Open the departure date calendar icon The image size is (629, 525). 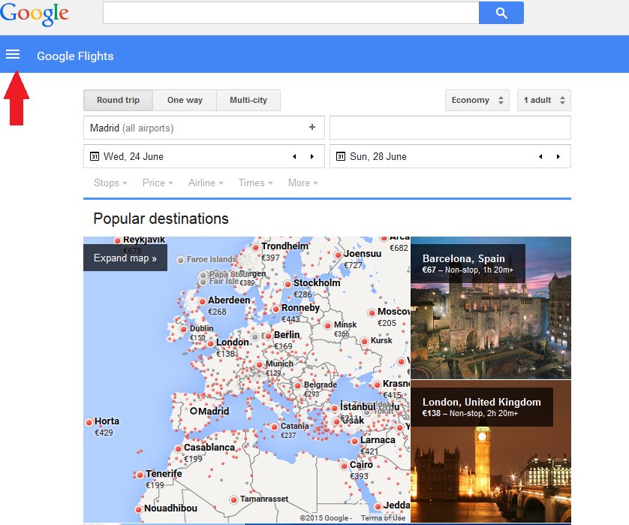[95, 156]
